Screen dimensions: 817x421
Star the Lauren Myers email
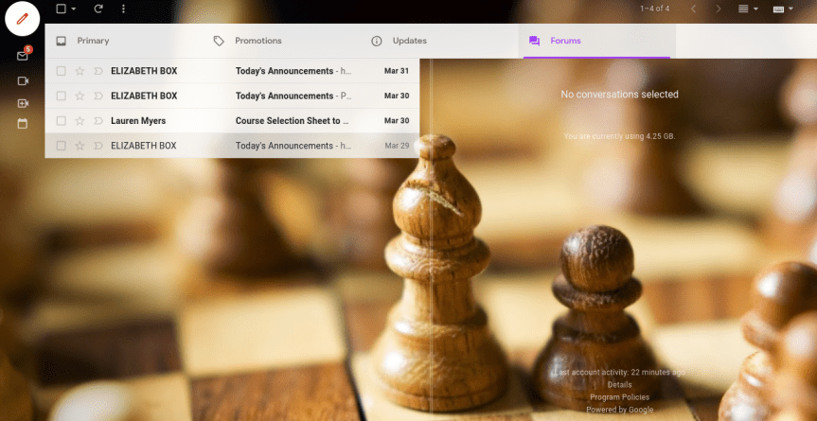point(80,121)
